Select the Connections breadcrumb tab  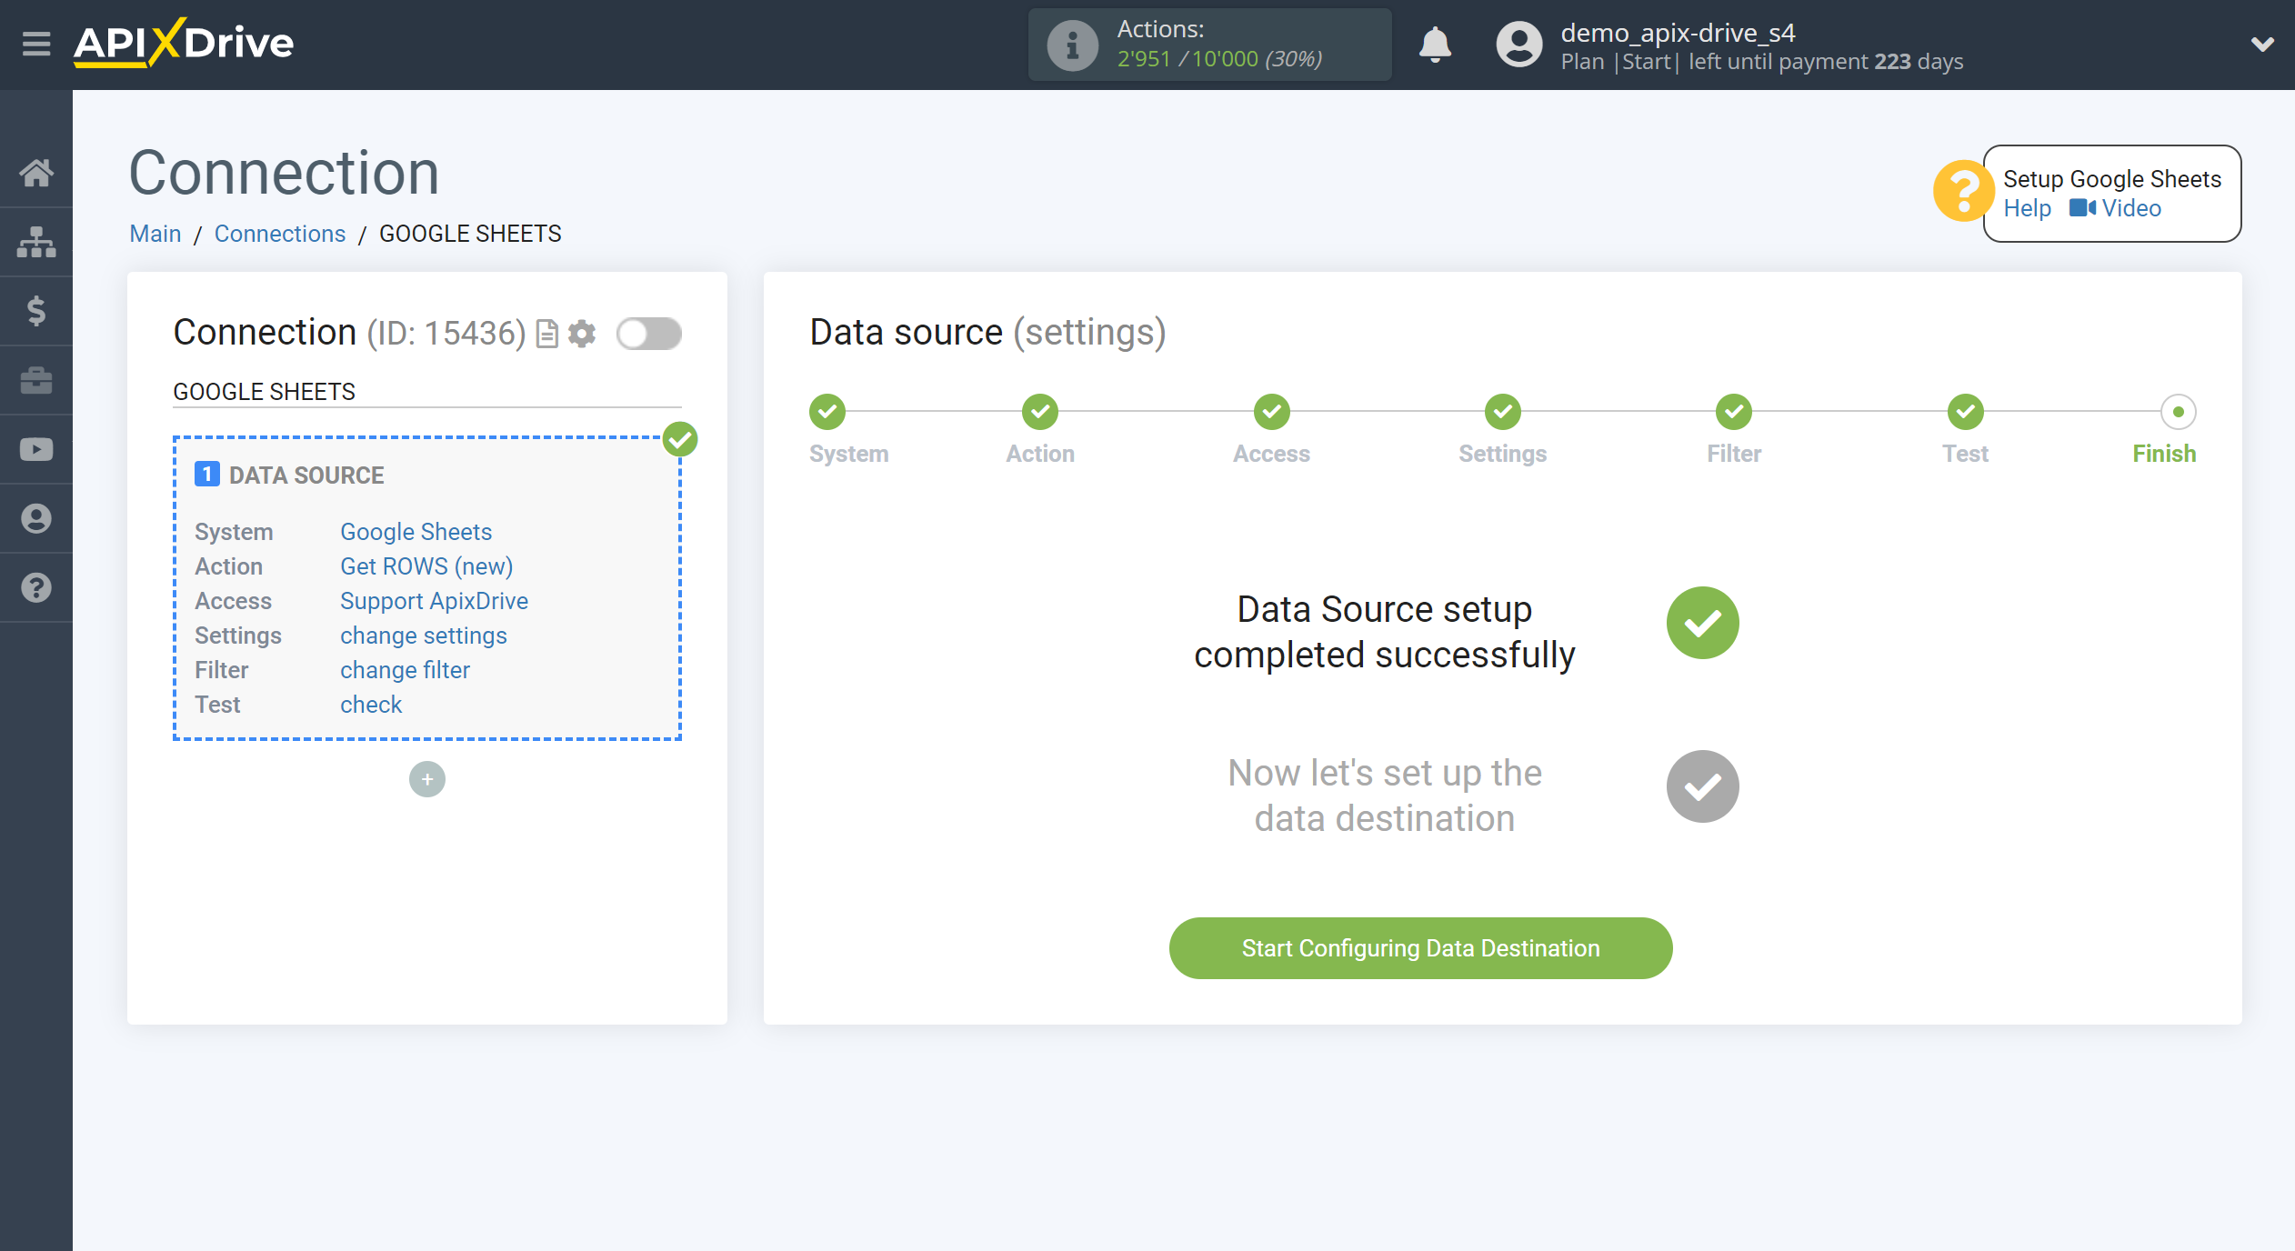click(279, 233)
